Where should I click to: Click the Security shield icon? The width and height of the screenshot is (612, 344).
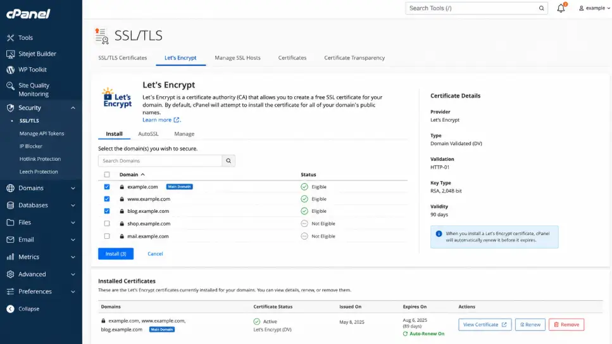pos(11,108)
